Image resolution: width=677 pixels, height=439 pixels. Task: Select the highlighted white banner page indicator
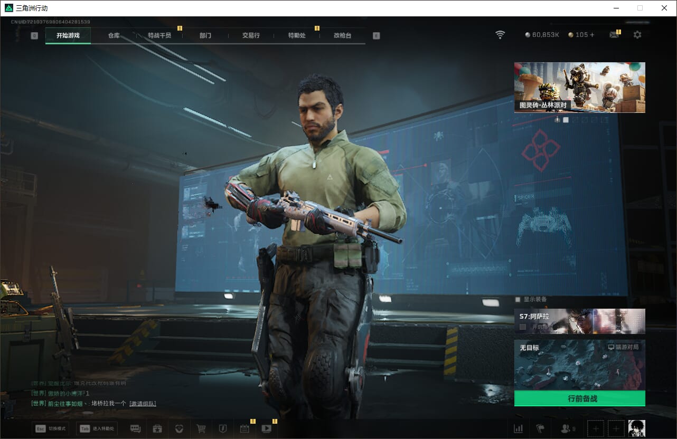(x=566, y=120)
